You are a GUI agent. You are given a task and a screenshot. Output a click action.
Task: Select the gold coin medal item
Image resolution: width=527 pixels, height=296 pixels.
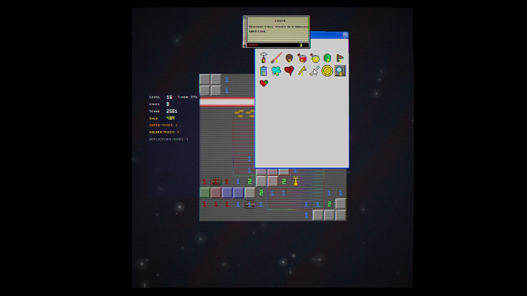point(327,71)
